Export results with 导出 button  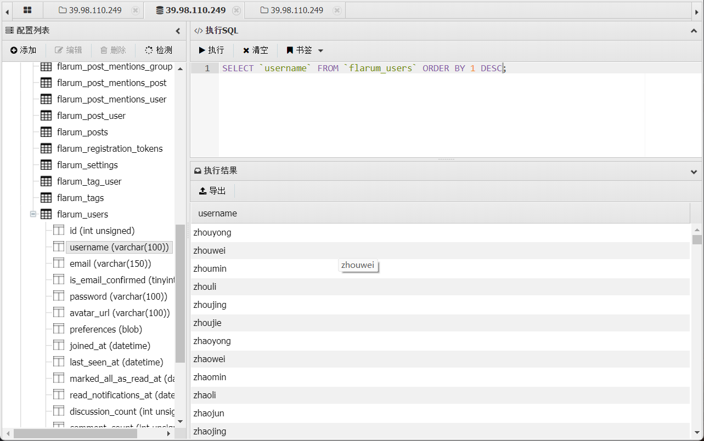pyautogui.click(x=212, y=191)
